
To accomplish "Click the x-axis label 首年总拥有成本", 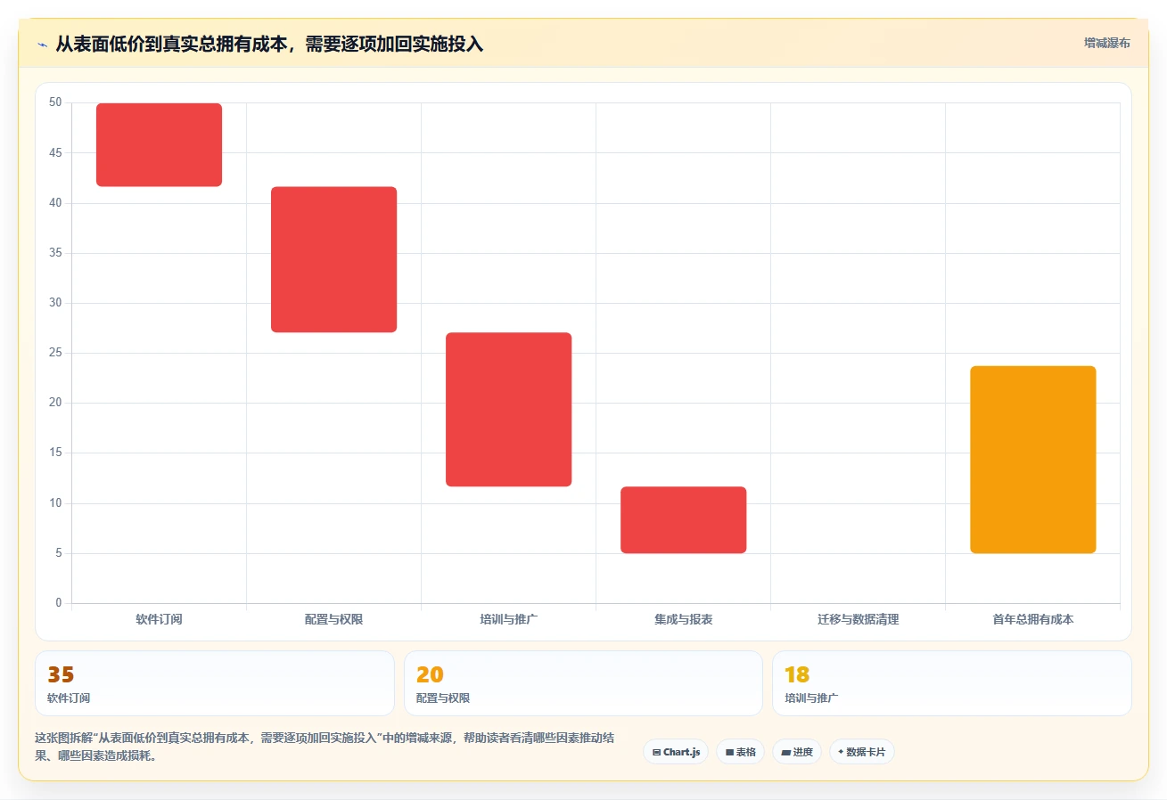I will click(x=1032, y=619).
